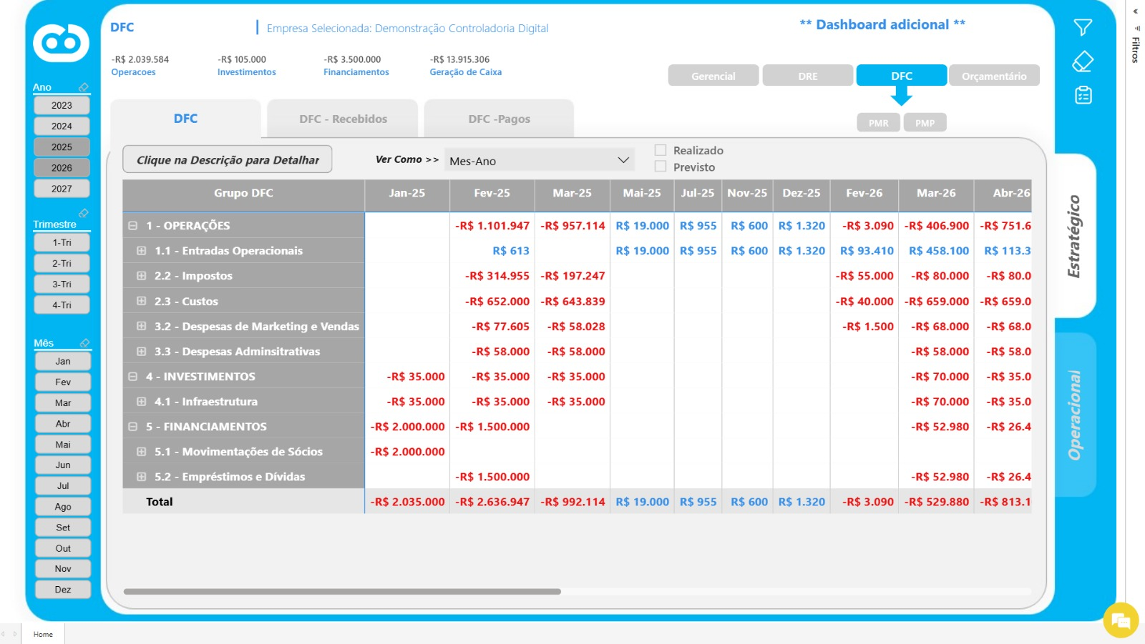
Task: Switch to the DFC -Pagos tab
Action: [499, 119]
